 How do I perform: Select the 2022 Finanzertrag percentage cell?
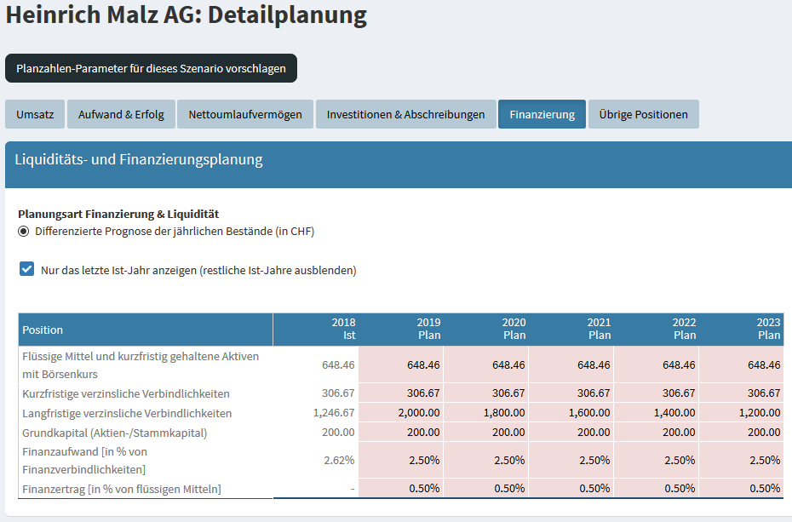[x=657, y=488]
